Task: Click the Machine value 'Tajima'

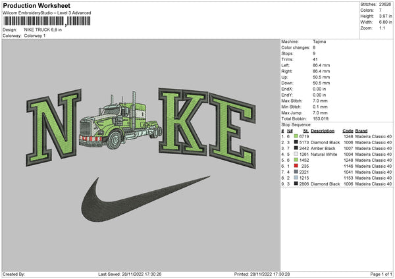Action: click(x=319, y=41)
